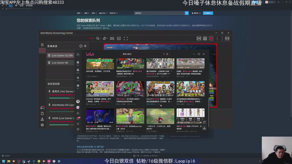Click the screen-capture frame icon in AVerMedia

tap(199, 39)
